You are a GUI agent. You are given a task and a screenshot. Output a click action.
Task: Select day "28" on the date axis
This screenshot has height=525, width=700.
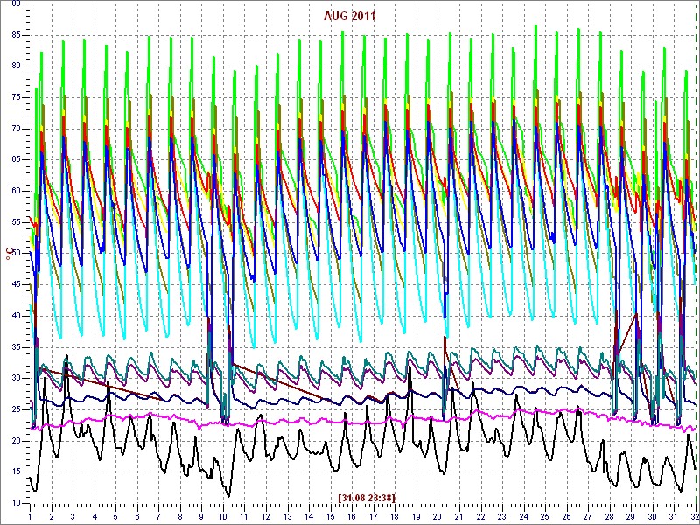click(608, 516)
